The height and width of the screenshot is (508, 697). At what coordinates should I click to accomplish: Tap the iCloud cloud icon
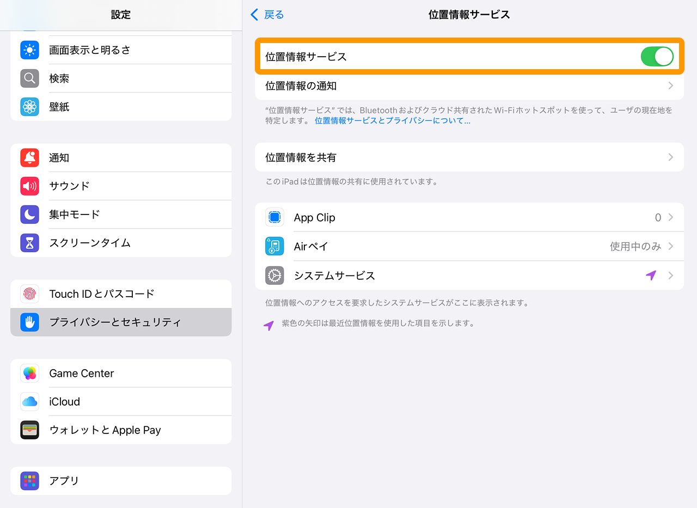pos(29,402)
